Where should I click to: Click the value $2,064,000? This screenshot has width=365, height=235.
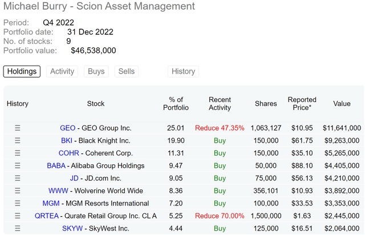tap(342, 229)
